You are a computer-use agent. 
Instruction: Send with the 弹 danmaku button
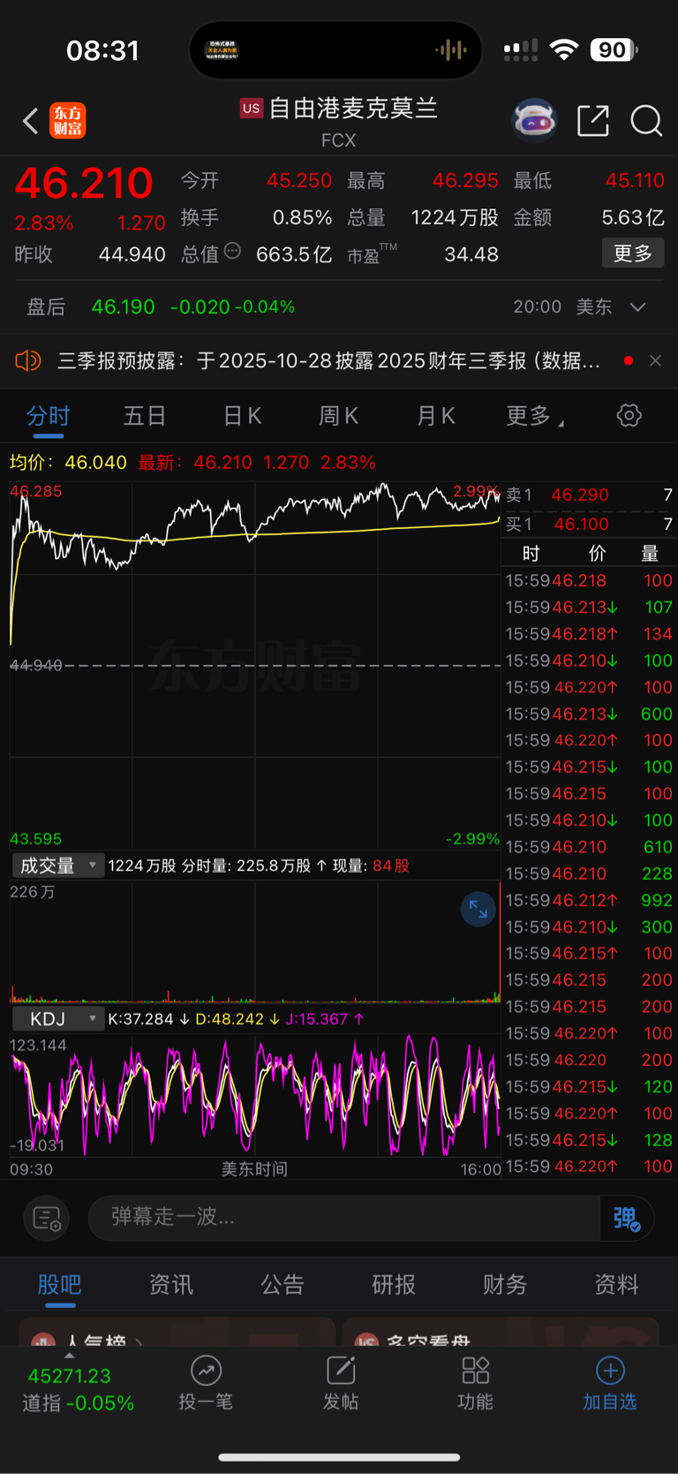click(x=627, y=1219)
